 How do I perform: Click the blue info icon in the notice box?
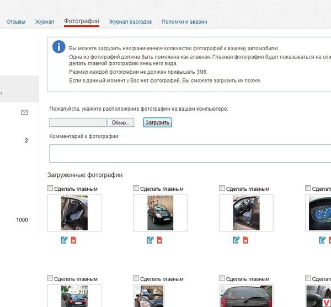point(58,47)
